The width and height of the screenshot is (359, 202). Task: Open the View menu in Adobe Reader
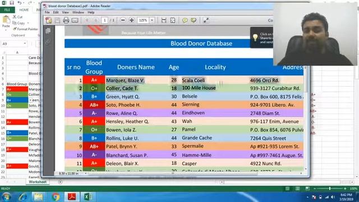click(x=65, y=12)
